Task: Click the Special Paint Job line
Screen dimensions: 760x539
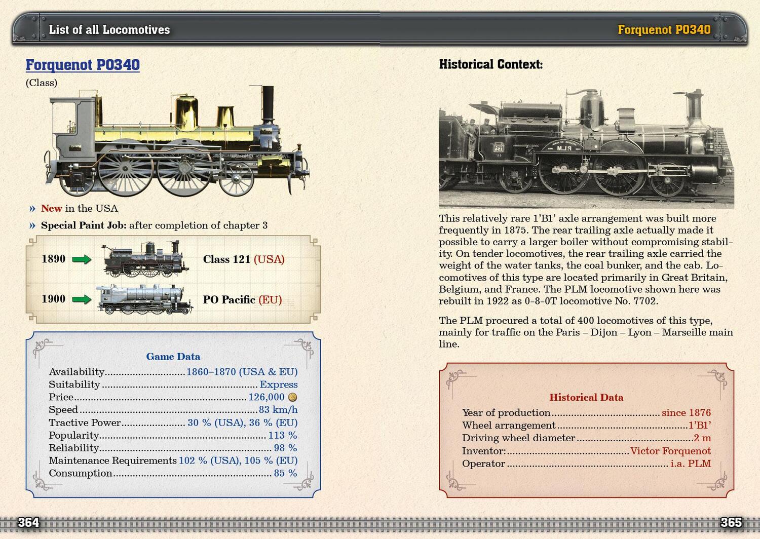Action: point(154,225)
